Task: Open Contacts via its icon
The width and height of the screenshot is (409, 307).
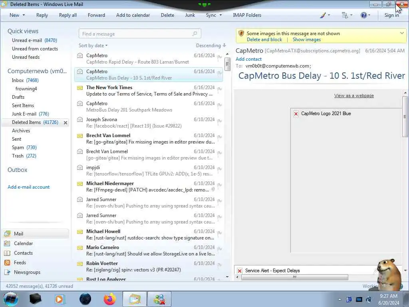Action: [x=7, y=253]
